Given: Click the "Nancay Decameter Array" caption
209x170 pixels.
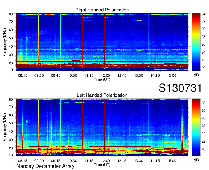Looking at the screenshot, I should (45, 166).
